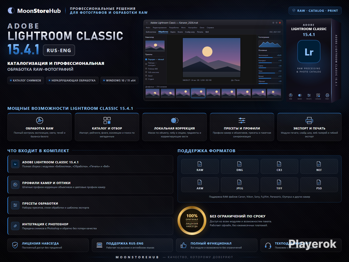Viewport: 349px width, 262px height.
Task: Enable the Студия preset checkbox
Action: [x=146, y=79]
